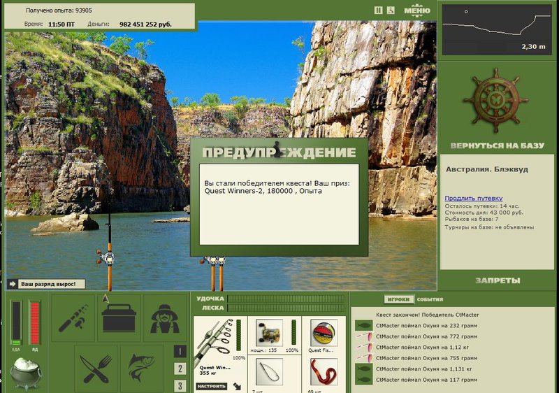
Task: Click the Квест закончен! Победитель CtMacter message
Action: click(427, 315)
